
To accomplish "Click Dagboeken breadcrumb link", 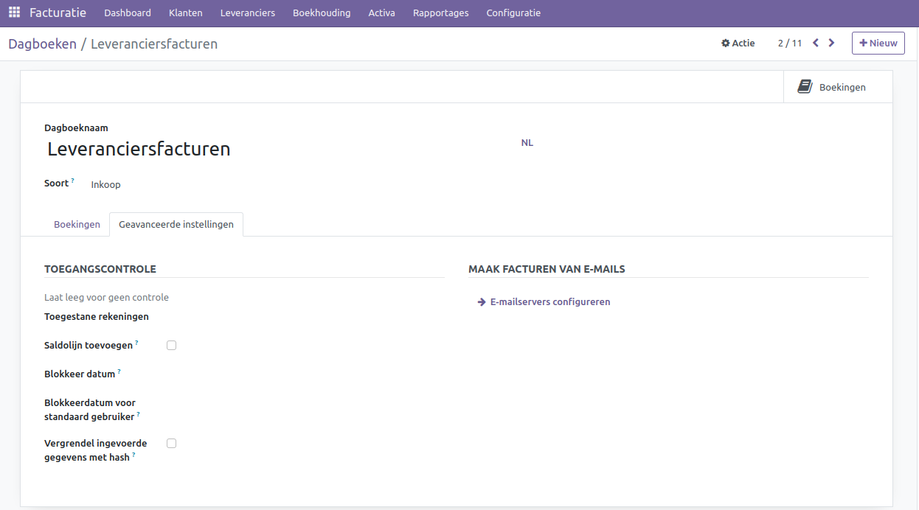I will [42, 43].
